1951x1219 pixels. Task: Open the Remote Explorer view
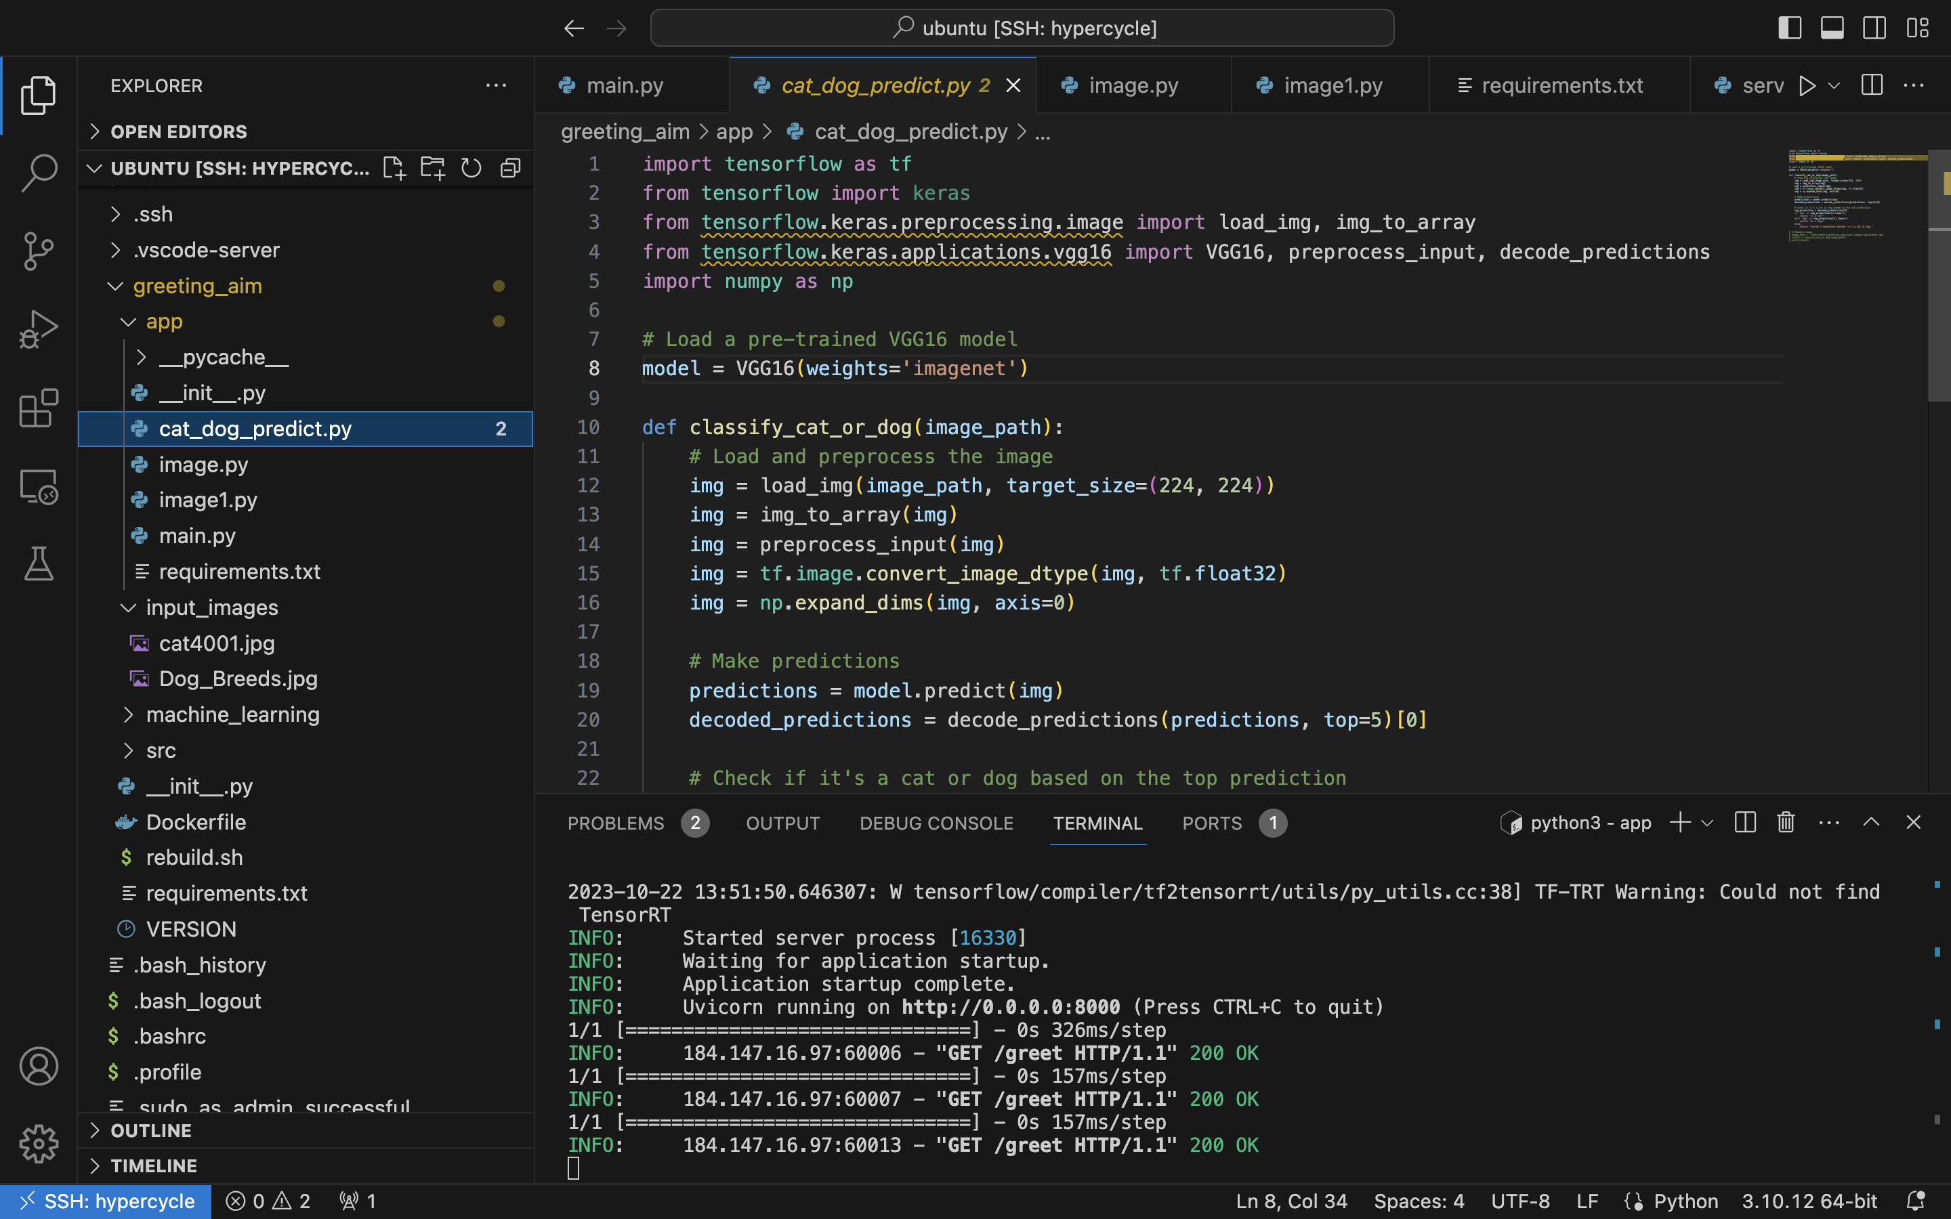click(x=38, y=487)
